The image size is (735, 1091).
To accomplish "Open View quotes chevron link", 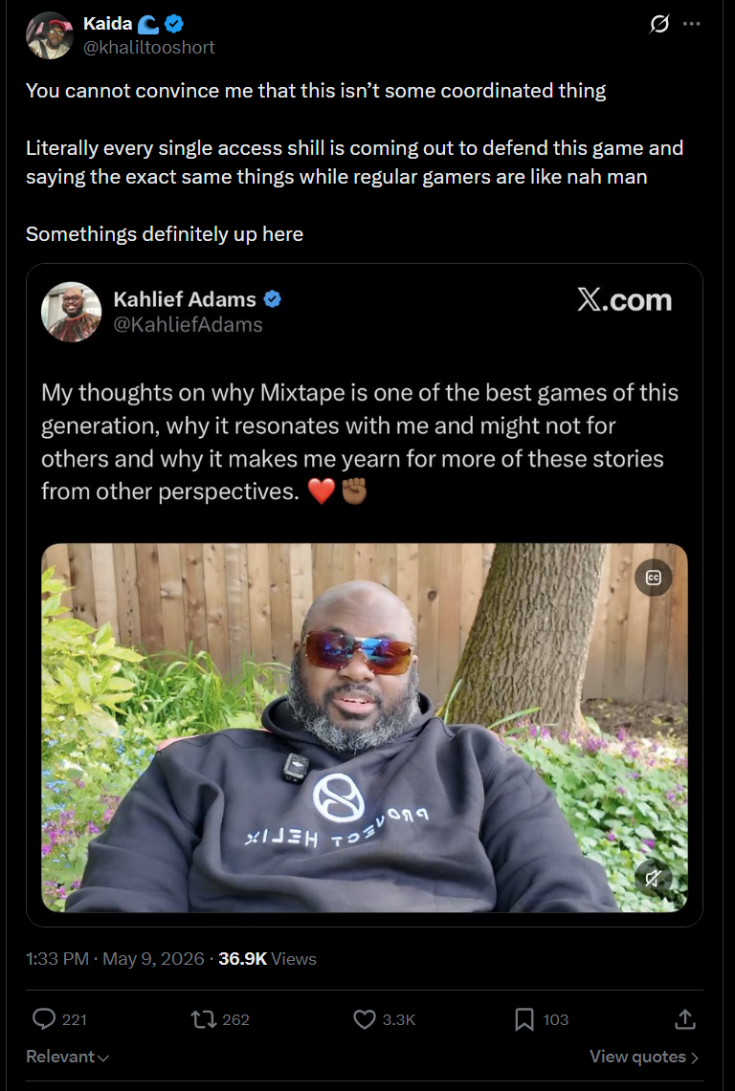I will tap(644, 1057).
